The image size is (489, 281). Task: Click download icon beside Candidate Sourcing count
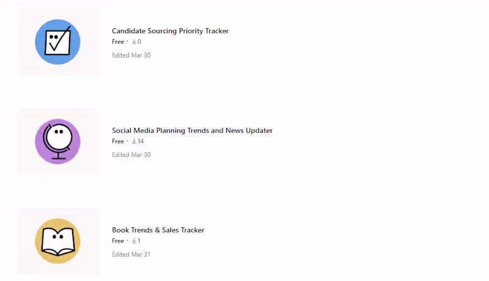point(134,42)
